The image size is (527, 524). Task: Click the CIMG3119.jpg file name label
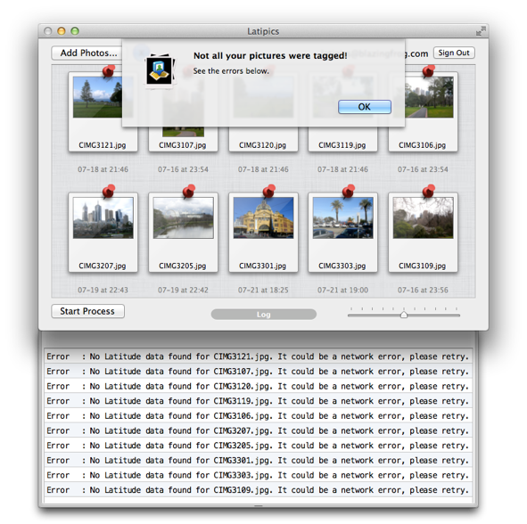342,145
